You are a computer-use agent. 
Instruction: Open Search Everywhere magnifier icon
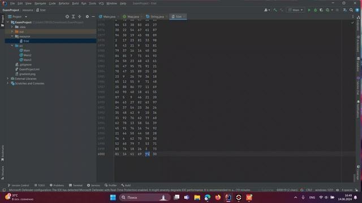(x=351, y=10)
